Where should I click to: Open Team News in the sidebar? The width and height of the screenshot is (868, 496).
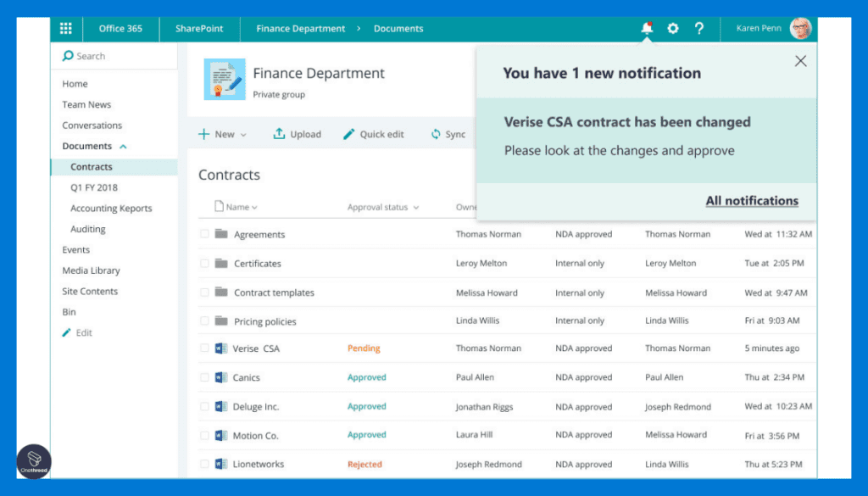86,104
